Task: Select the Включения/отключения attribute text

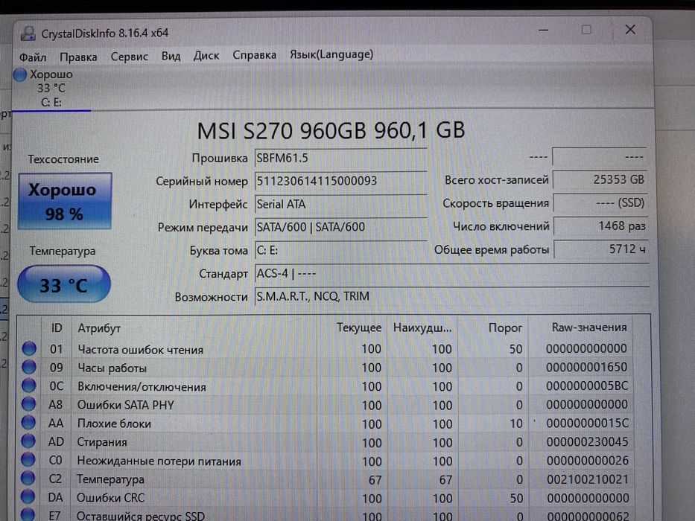Action: click(x=142, y=387)
